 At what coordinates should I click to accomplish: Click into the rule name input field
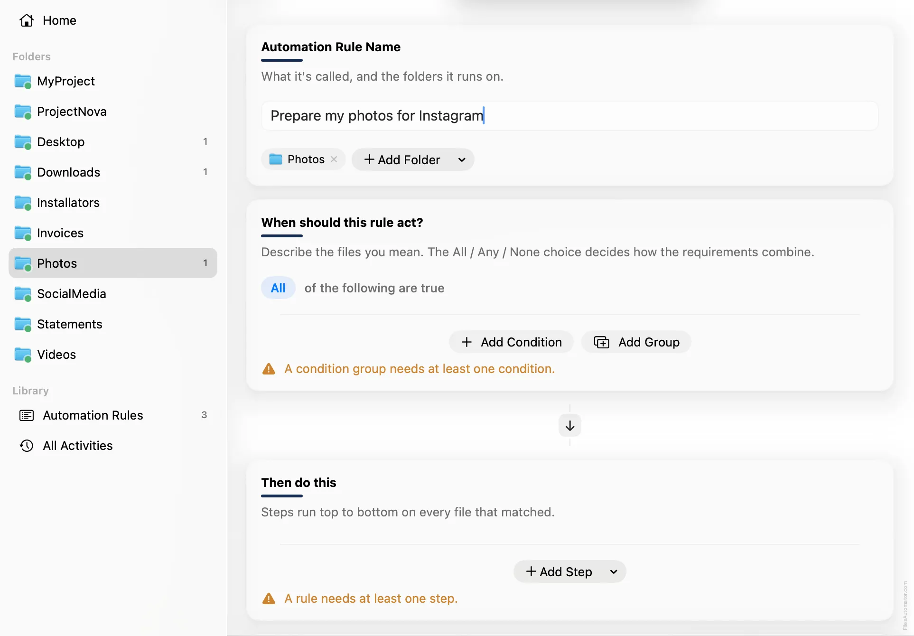click(x=569, y=116)
